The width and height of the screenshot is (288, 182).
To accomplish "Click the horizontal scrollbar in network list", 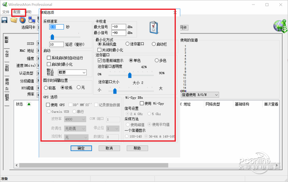I will click(x=94, y=165).
